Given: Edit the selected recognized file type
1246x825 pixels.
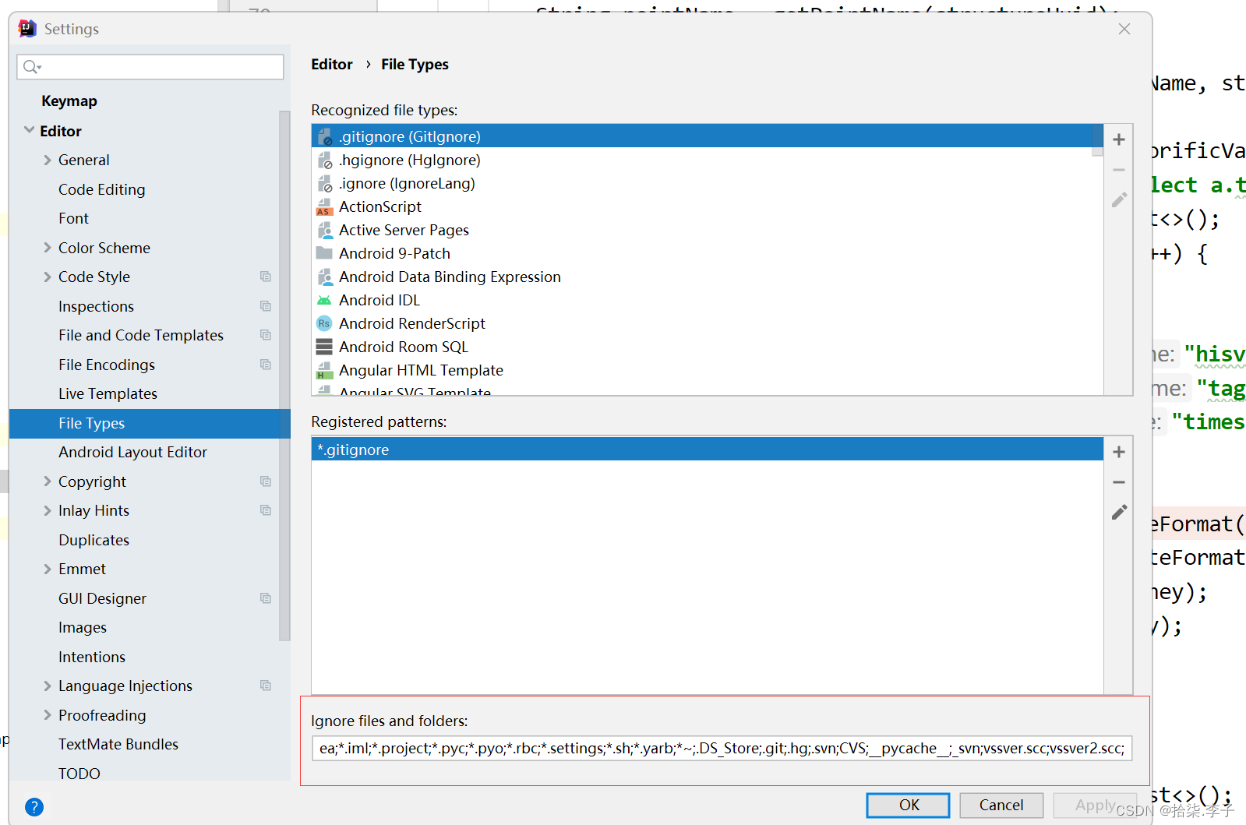Looking at the screenshot, I should point(1119,200).
